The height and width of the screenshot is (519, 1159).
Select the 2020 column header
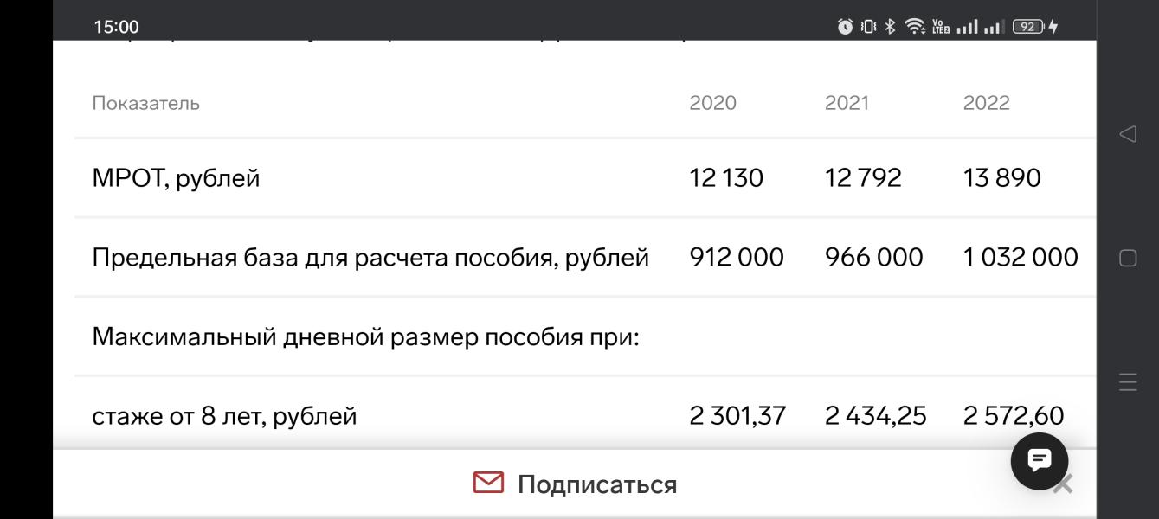(x=712, y=103)
